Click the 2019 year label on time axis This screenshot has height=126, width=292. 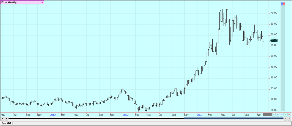pos(53,115)
